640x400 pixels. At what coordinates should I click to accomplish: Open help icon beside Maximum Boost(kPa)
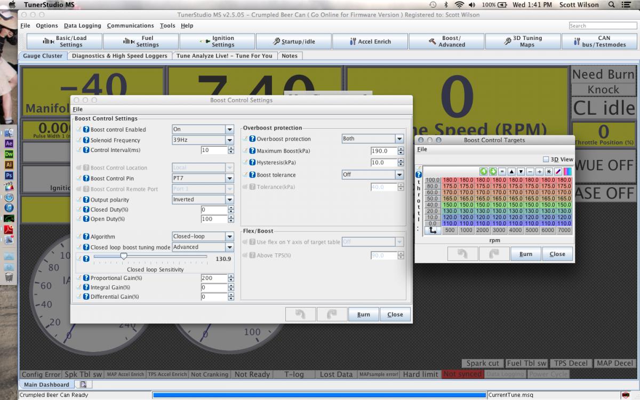point(252,151)
